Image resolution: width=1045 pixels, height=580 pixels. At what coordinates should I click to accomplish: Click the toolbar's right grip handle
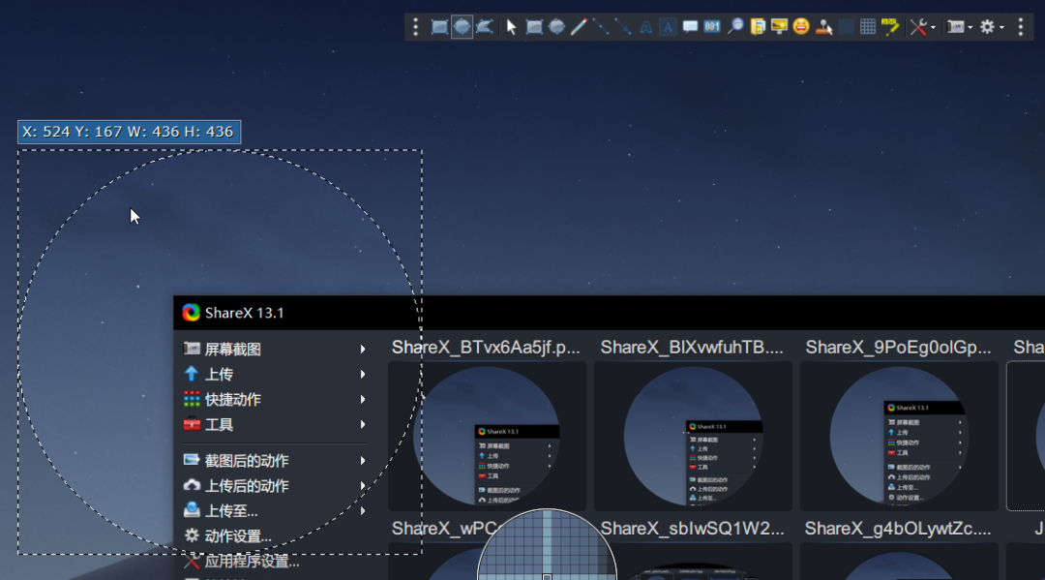click(x=1021, y=27)
